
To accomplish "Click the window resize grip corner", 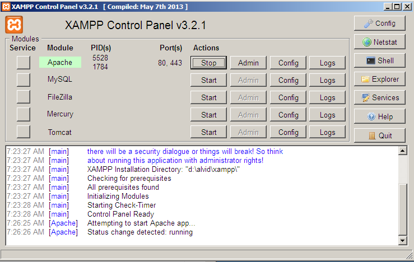I will (x=409, y=255).
